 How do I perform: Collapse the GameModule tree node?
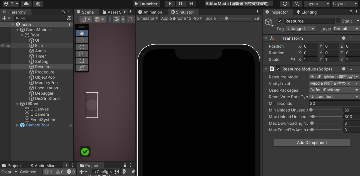tap(18, 30)
